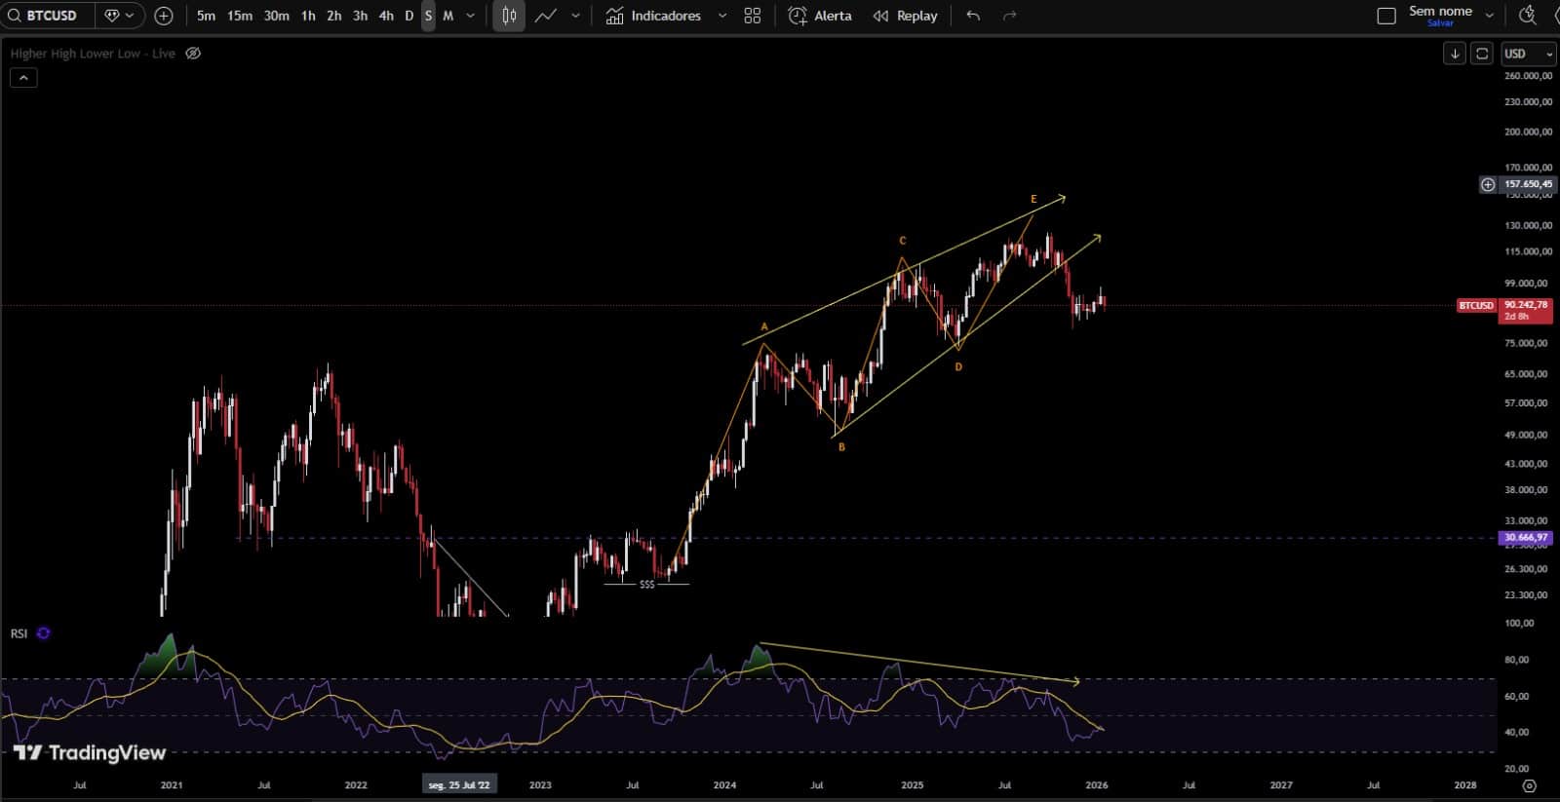The image size is (1560, 802).
Task: Click the add symbol (compare) plus icon
Action: coord(164,16)
